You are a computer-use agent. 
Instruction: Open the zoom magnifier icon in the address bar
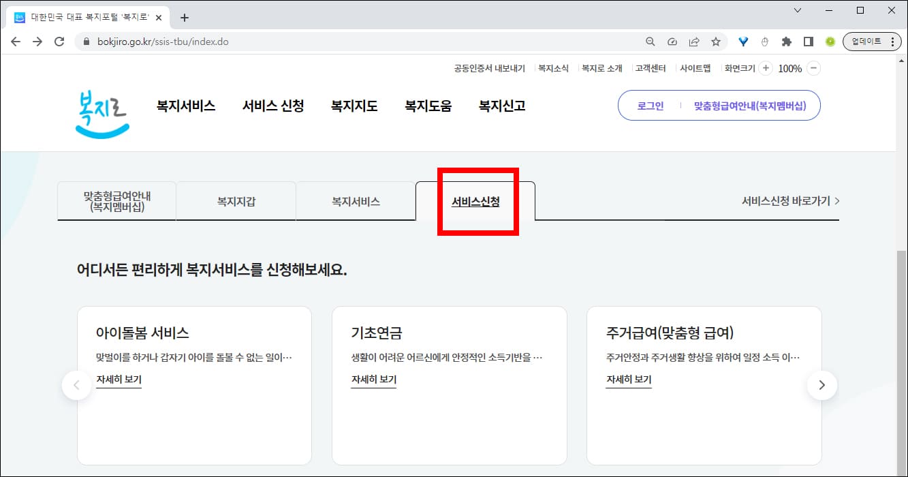point(650,41)
